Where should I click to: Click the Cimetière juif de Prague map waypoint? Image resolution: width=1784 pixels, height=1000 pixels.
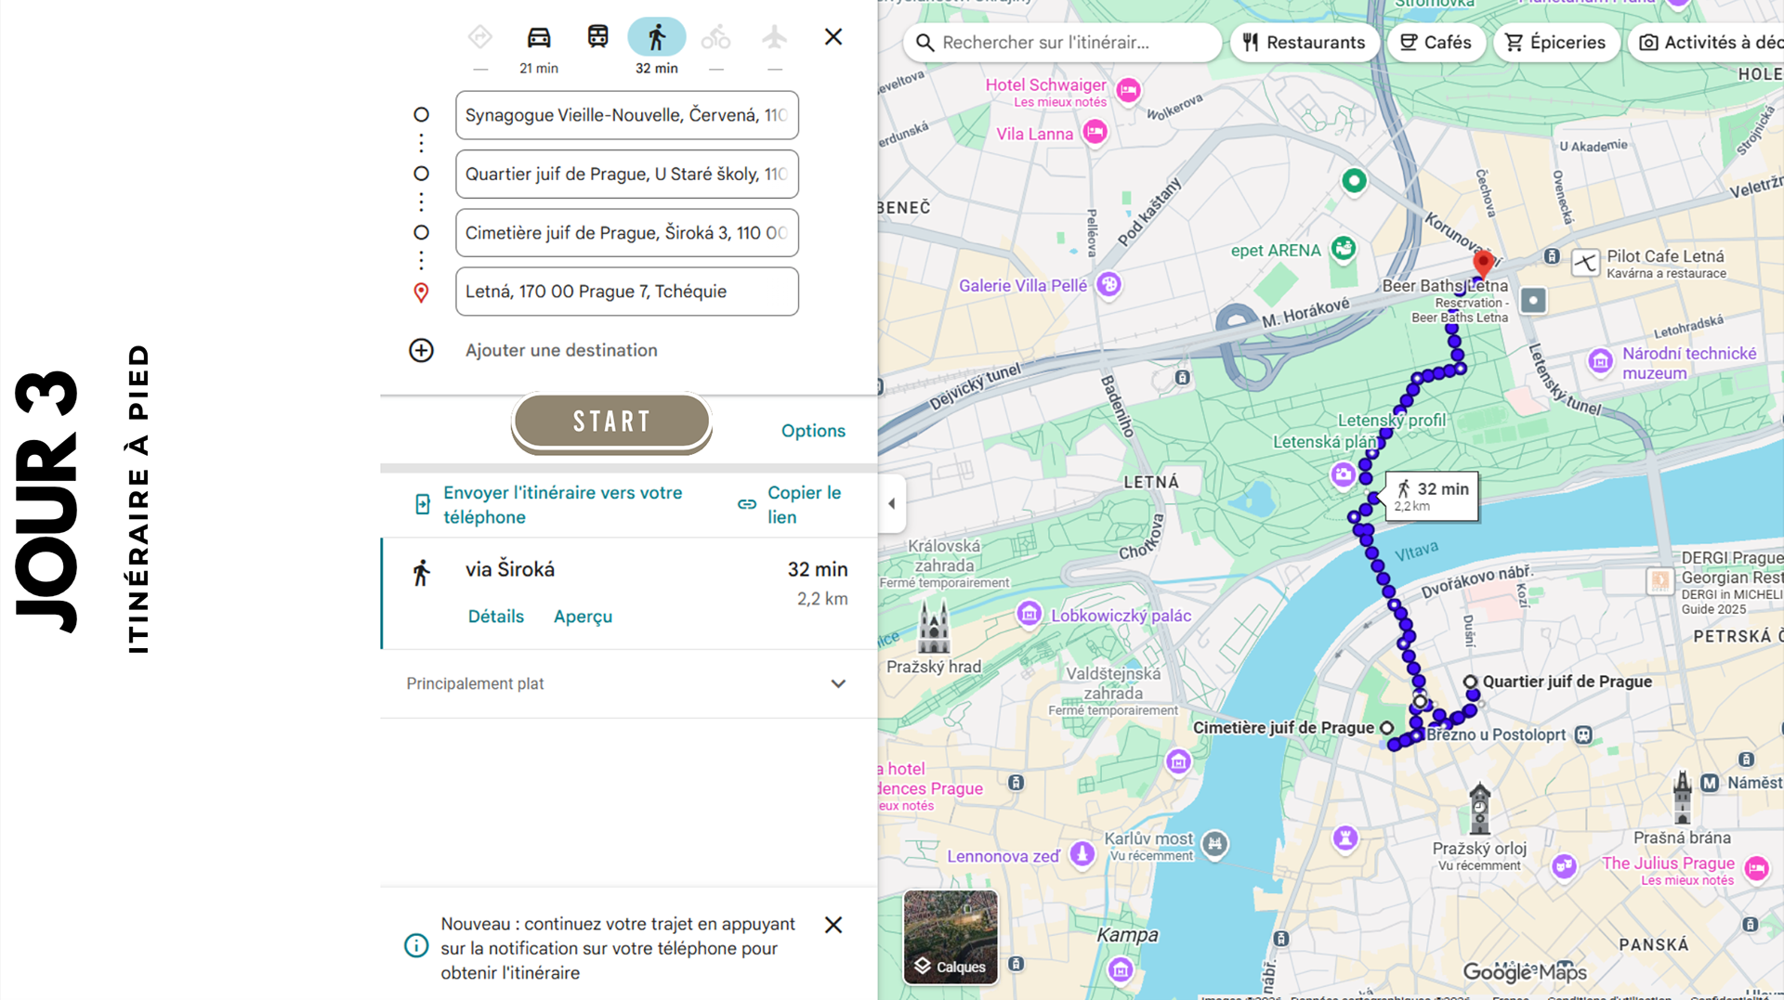point(1386,728)
